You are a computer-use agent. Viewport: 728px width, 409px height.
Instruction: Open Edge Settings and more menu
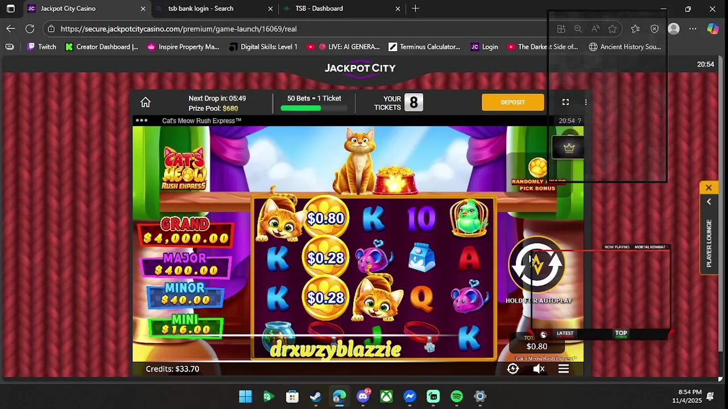pyautogui.click(x=693, y=28)
